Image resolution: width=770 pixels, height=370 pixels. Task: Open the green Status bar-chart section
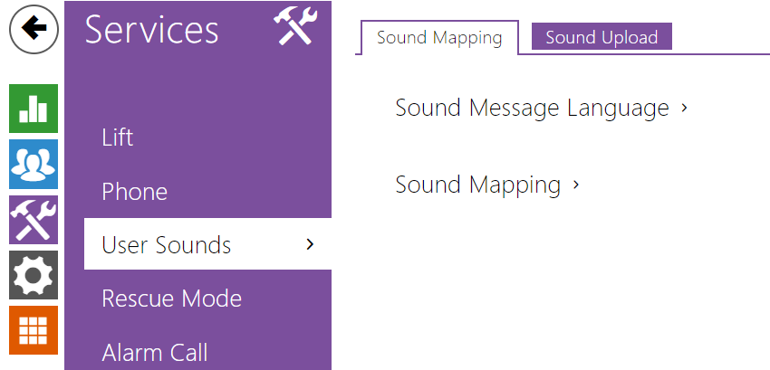[34, 109]
